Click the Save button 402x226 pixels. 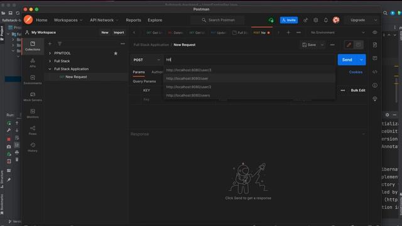[309, 45]
